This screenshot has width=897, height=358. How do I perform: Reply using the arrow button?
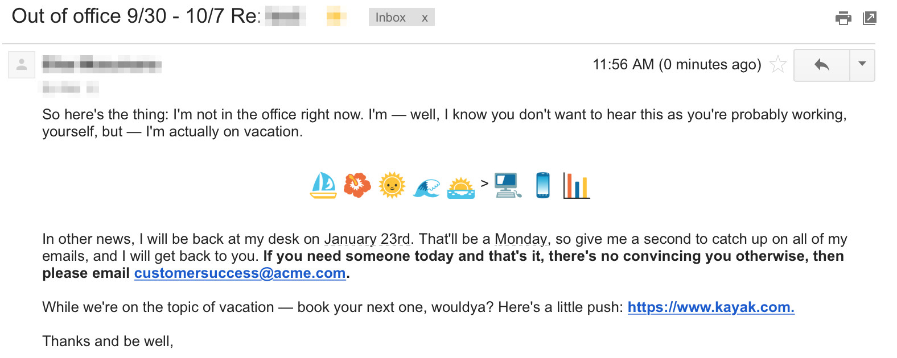tap(821, 65)
